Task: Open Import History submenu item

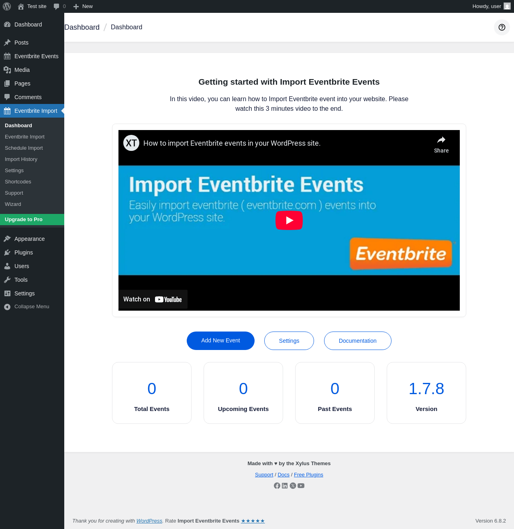Action: (21, 159)
